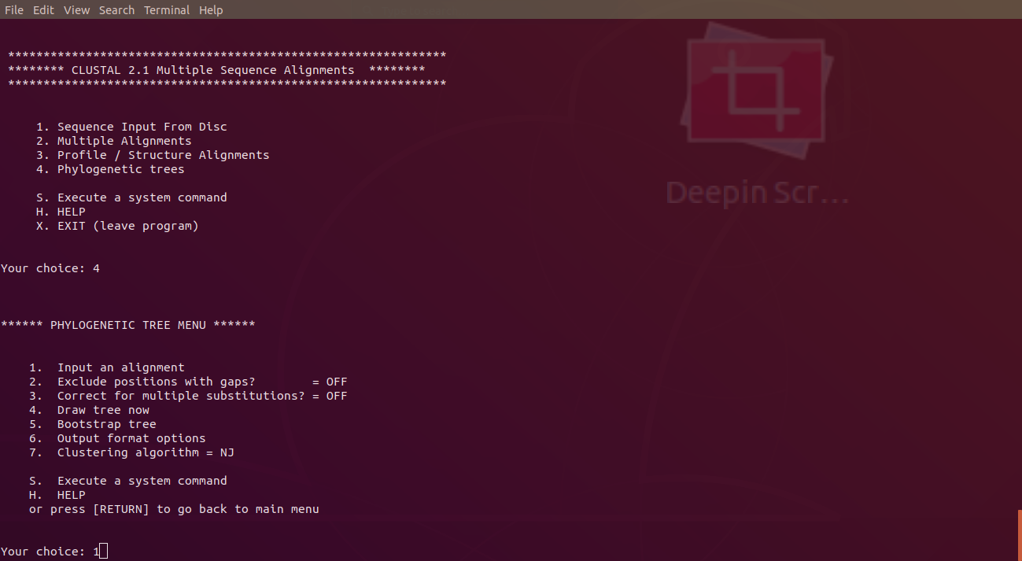
Task: Click the block cursor at the last prompt
Action: [104, 552]
